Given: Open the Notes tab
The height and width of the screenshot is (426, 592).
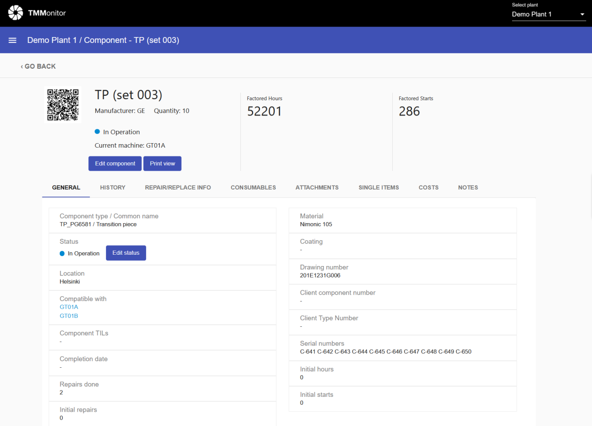Looking at the screenshot, I should 468,188.
